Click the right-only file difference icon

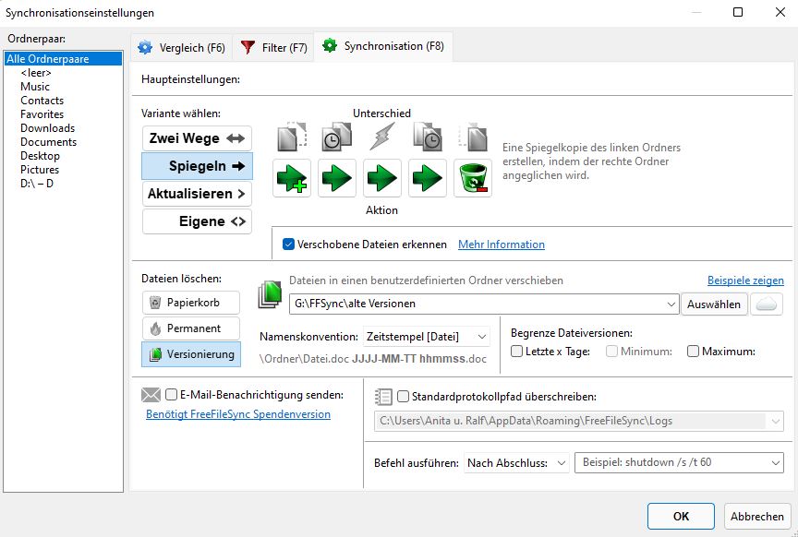(x=473, y=137)
